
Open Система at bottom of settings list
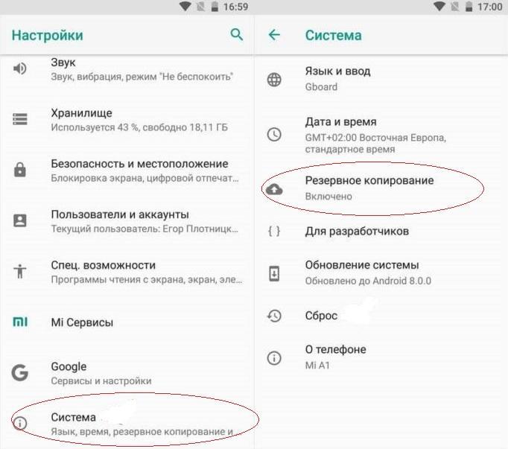(x=127, y=424)
